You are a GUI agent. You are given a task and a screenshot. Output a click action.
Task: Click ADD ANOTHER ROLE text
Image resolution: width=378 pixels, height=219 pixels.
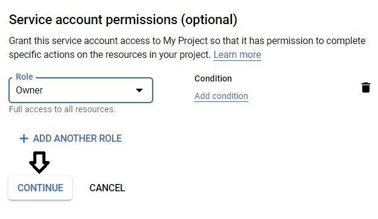[78, 139]
